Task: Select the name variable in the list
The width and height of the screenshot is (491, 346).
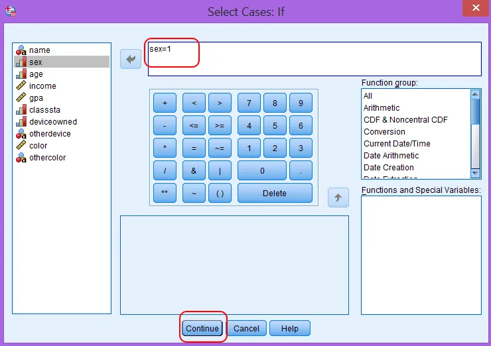Action: click(x=62, y=50)
